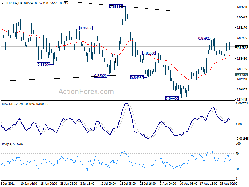Click the 26 Jul 16:00 date label
The height and width of the screenshot is (187, 249).
click(148, 184)
